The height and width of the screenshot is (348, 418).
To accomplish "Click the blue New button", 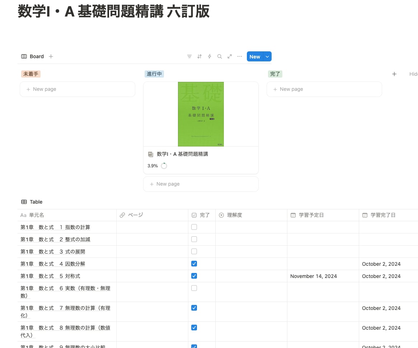I will click(255, 57).
